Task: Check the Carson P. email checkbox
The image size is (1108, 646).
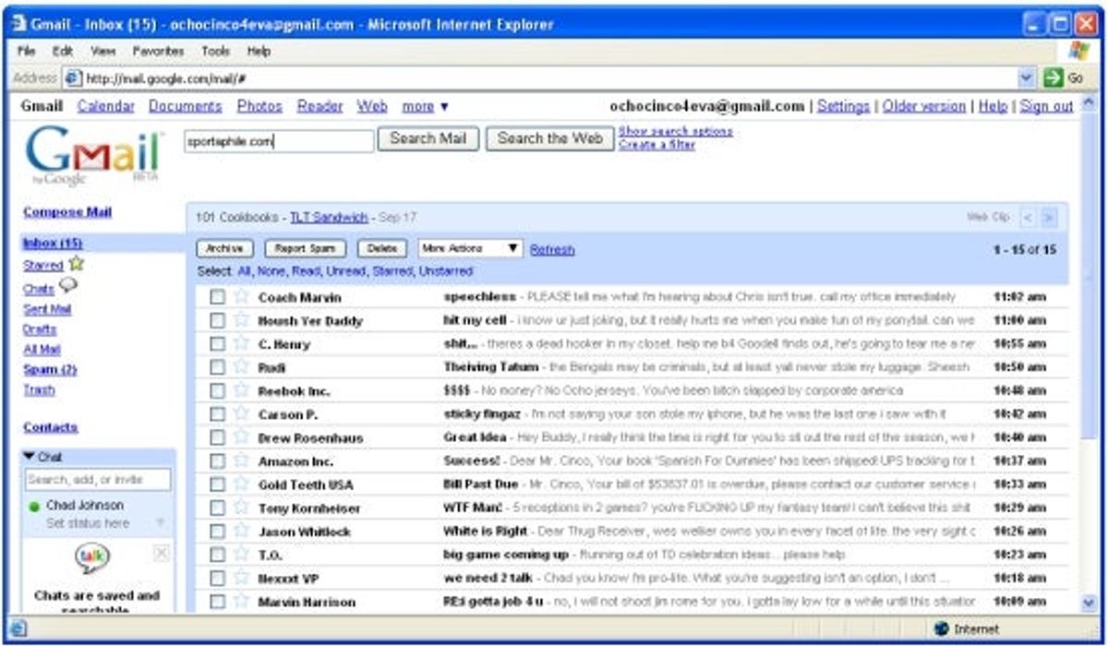Action: [217, 414]
